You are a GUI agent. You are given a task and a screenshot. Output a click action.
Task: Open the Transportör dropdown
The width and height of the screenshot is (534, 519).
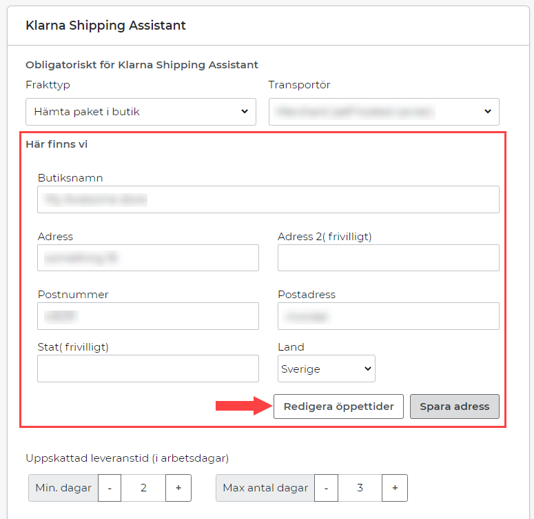(x=383, y=111)
